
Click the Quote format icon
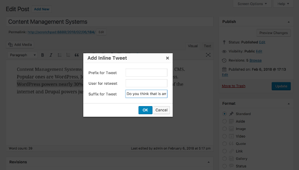click(232, 144)
